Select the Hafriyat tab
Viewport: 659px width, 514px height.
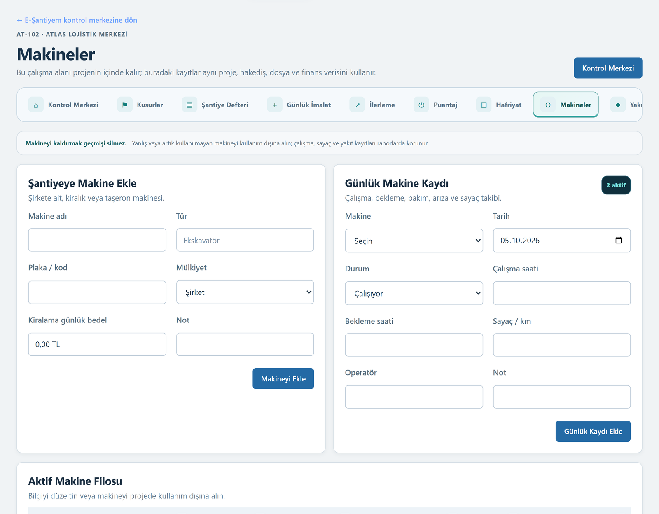point(499,105)
